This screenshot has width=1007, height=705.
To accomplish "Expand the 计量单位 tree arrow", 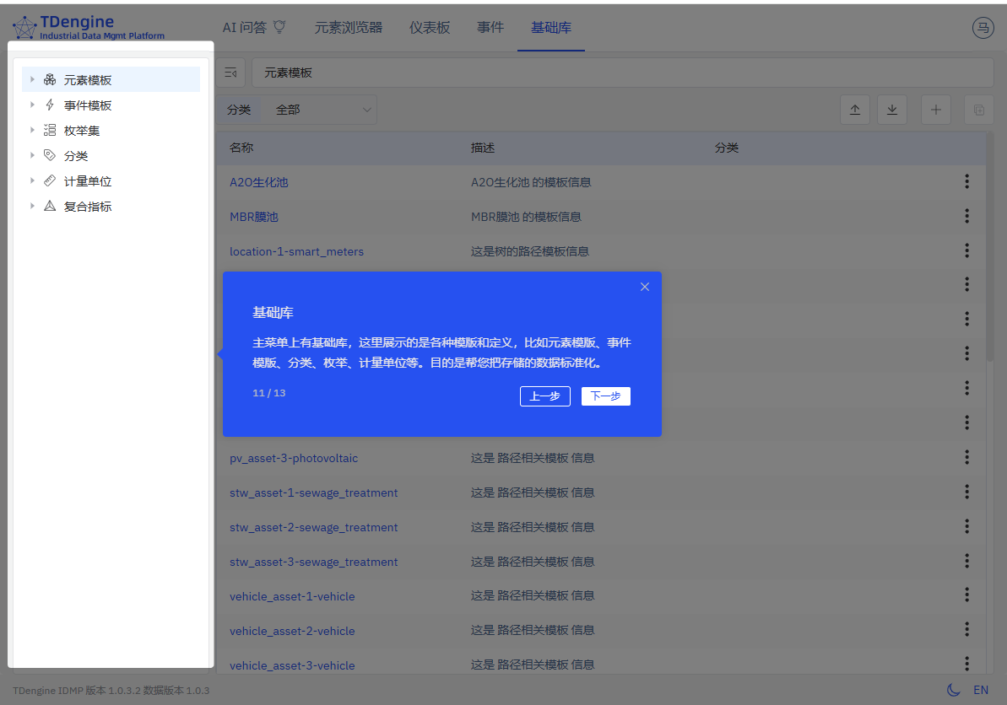I will [x=32, y=181].
